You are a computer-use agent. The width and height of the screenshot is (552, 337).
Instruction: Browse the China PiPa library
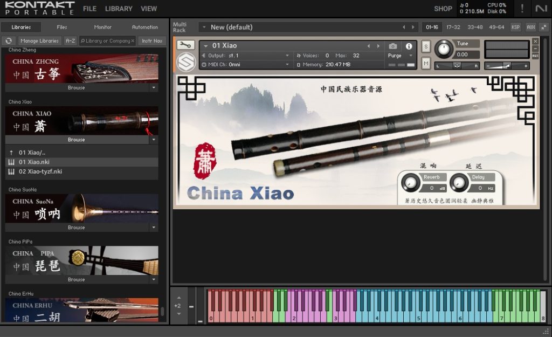[77, 280]
